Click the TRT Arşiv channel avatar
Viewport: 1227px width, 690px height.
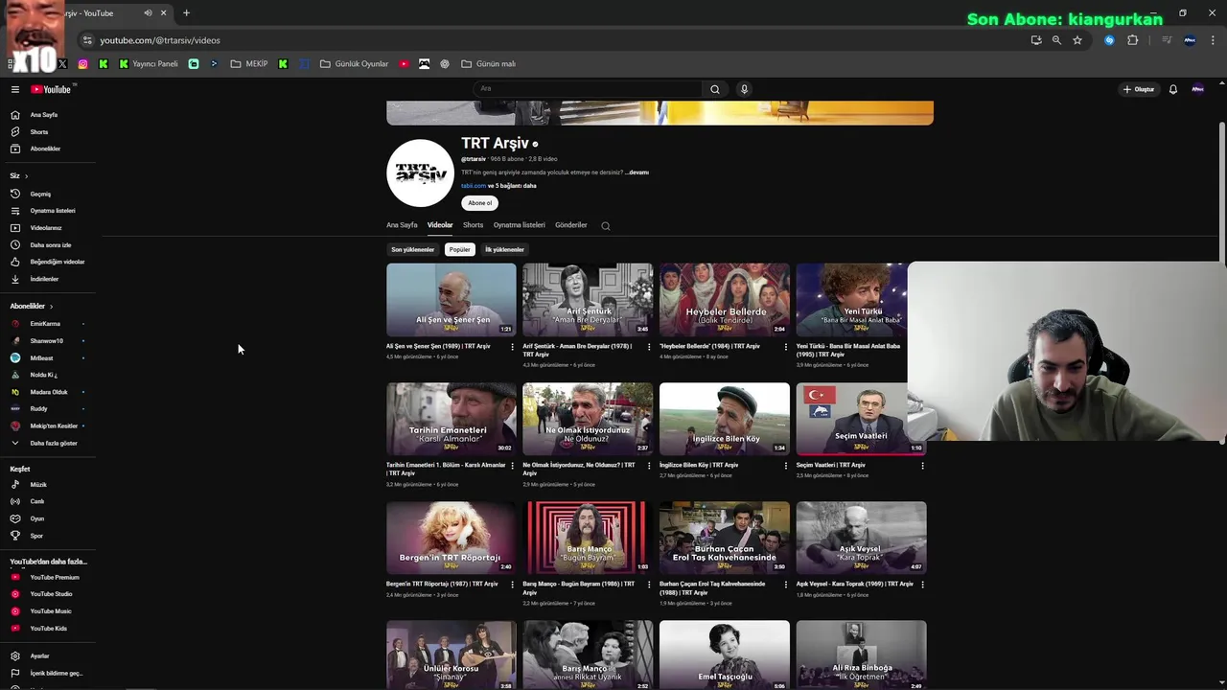[420, 173]
